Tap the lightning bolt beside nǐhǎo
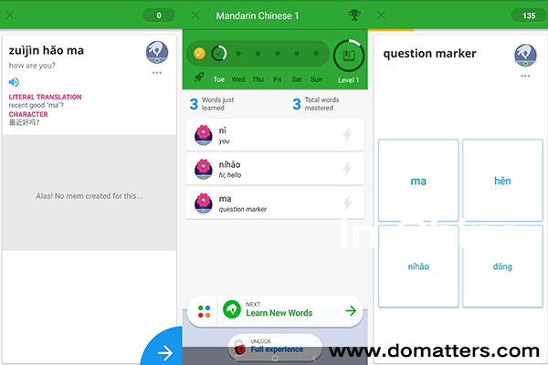 tap(346, 169)
